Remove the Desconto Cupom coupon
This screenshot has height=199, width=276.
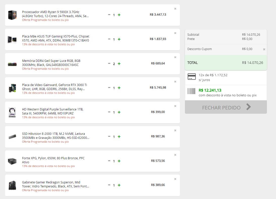tap(264, 49)
